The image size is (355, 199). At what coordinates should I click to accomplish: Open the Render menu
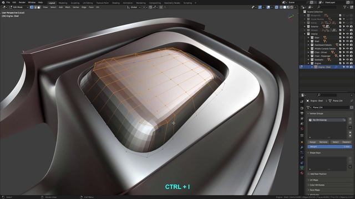click(22, 2)
